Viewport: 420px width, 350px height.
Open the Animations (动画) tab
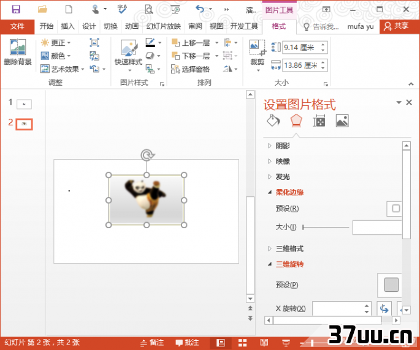coord(132,26)
